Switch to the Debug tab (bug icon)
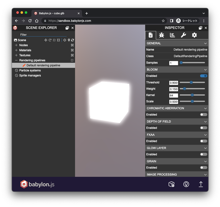This screenshot has height=207, width=220. tap(161, 35)
